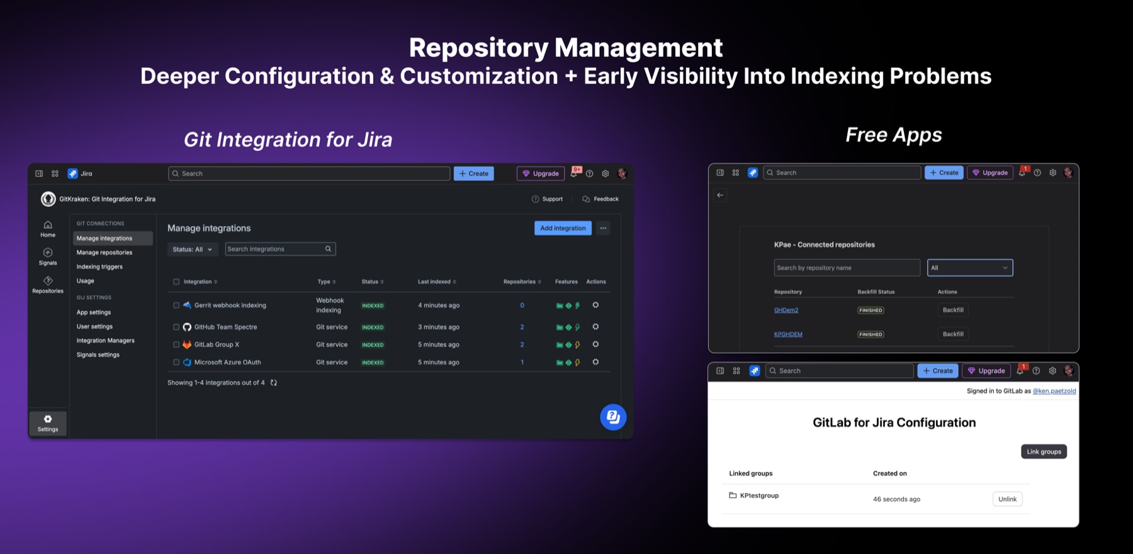Select Manage repositories in the Git Connections menu

104,252
